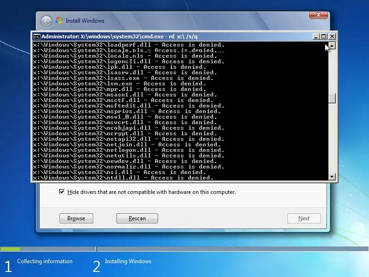
Task: Minimize the Administrator command prompt window
Action: 316,36
